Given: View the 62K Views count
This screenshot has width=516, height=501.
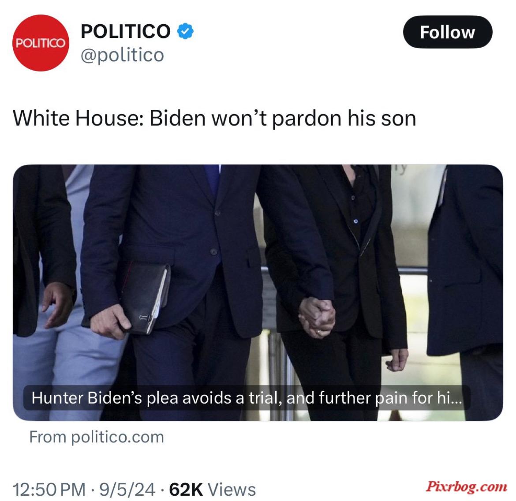Looking at the screenshot, I should [x=212, y=489].
